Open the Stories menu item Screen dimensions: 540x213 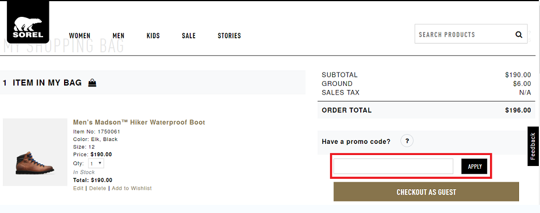[x=229, y=36]
